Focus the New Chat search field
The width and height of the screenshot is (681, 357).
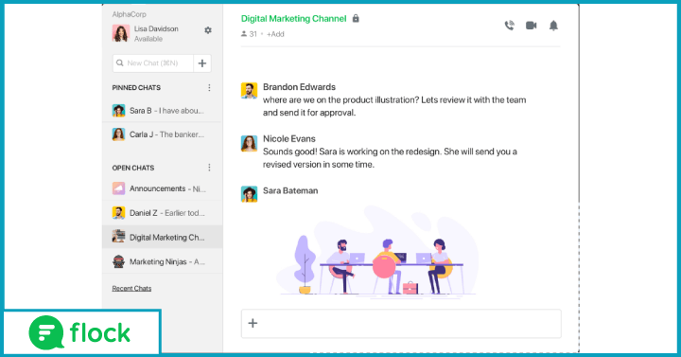[x=153, y=63]
